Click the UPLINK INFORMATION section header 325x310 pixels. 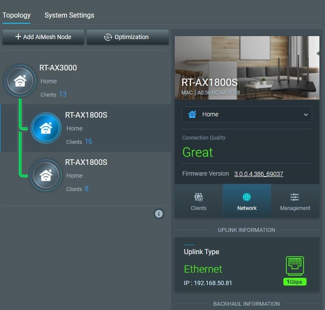coord(246,230)
